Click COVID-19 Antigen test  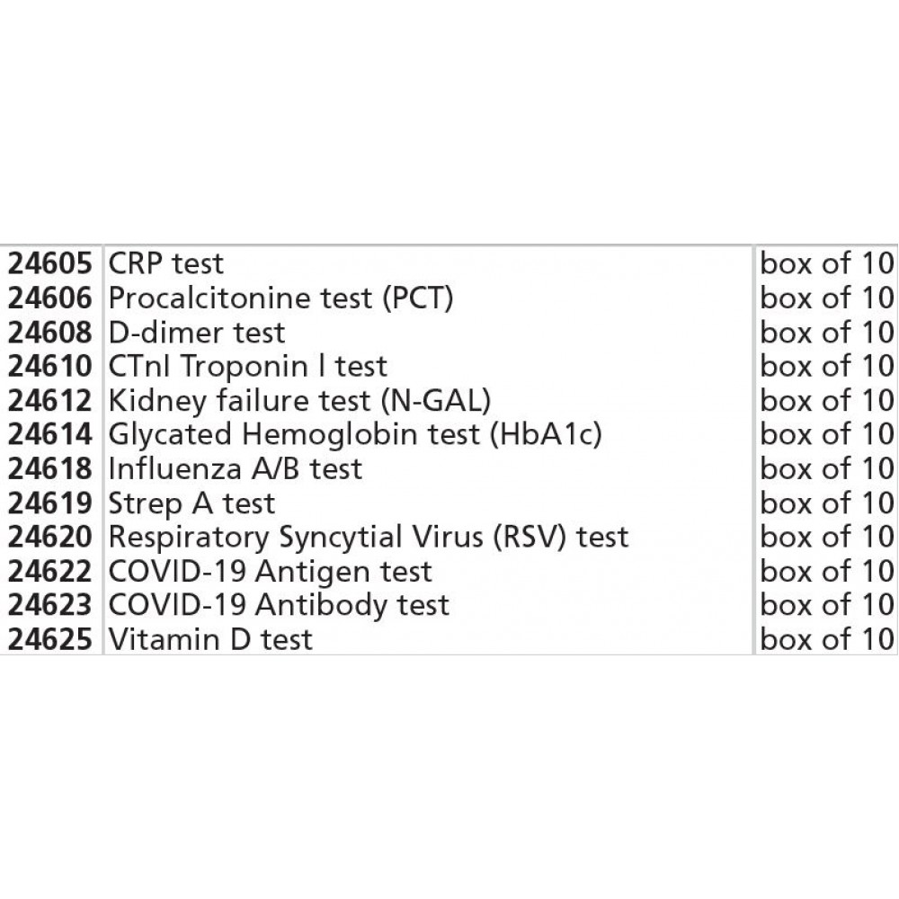(x=270, y=571)
